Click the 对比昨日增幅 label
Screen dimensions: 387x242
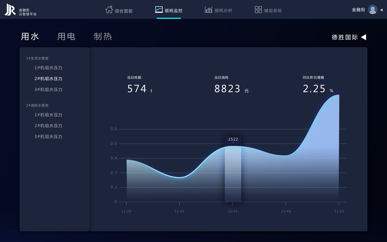click(313, 77)
